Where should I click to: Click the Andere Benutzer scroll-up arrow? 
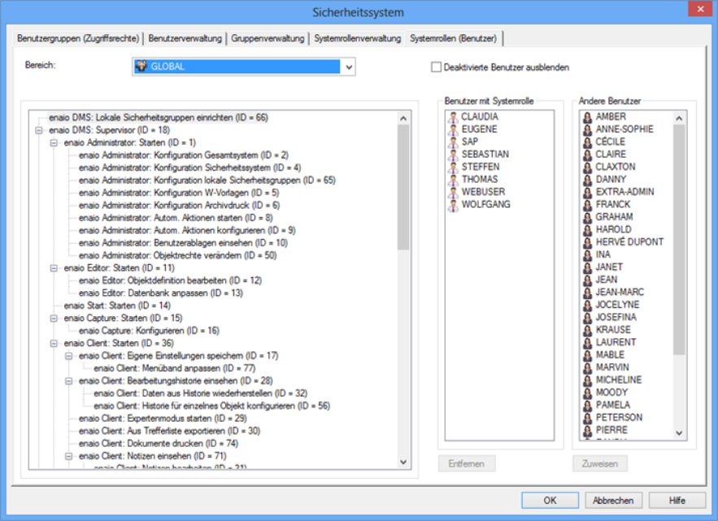tap(679, 118)
